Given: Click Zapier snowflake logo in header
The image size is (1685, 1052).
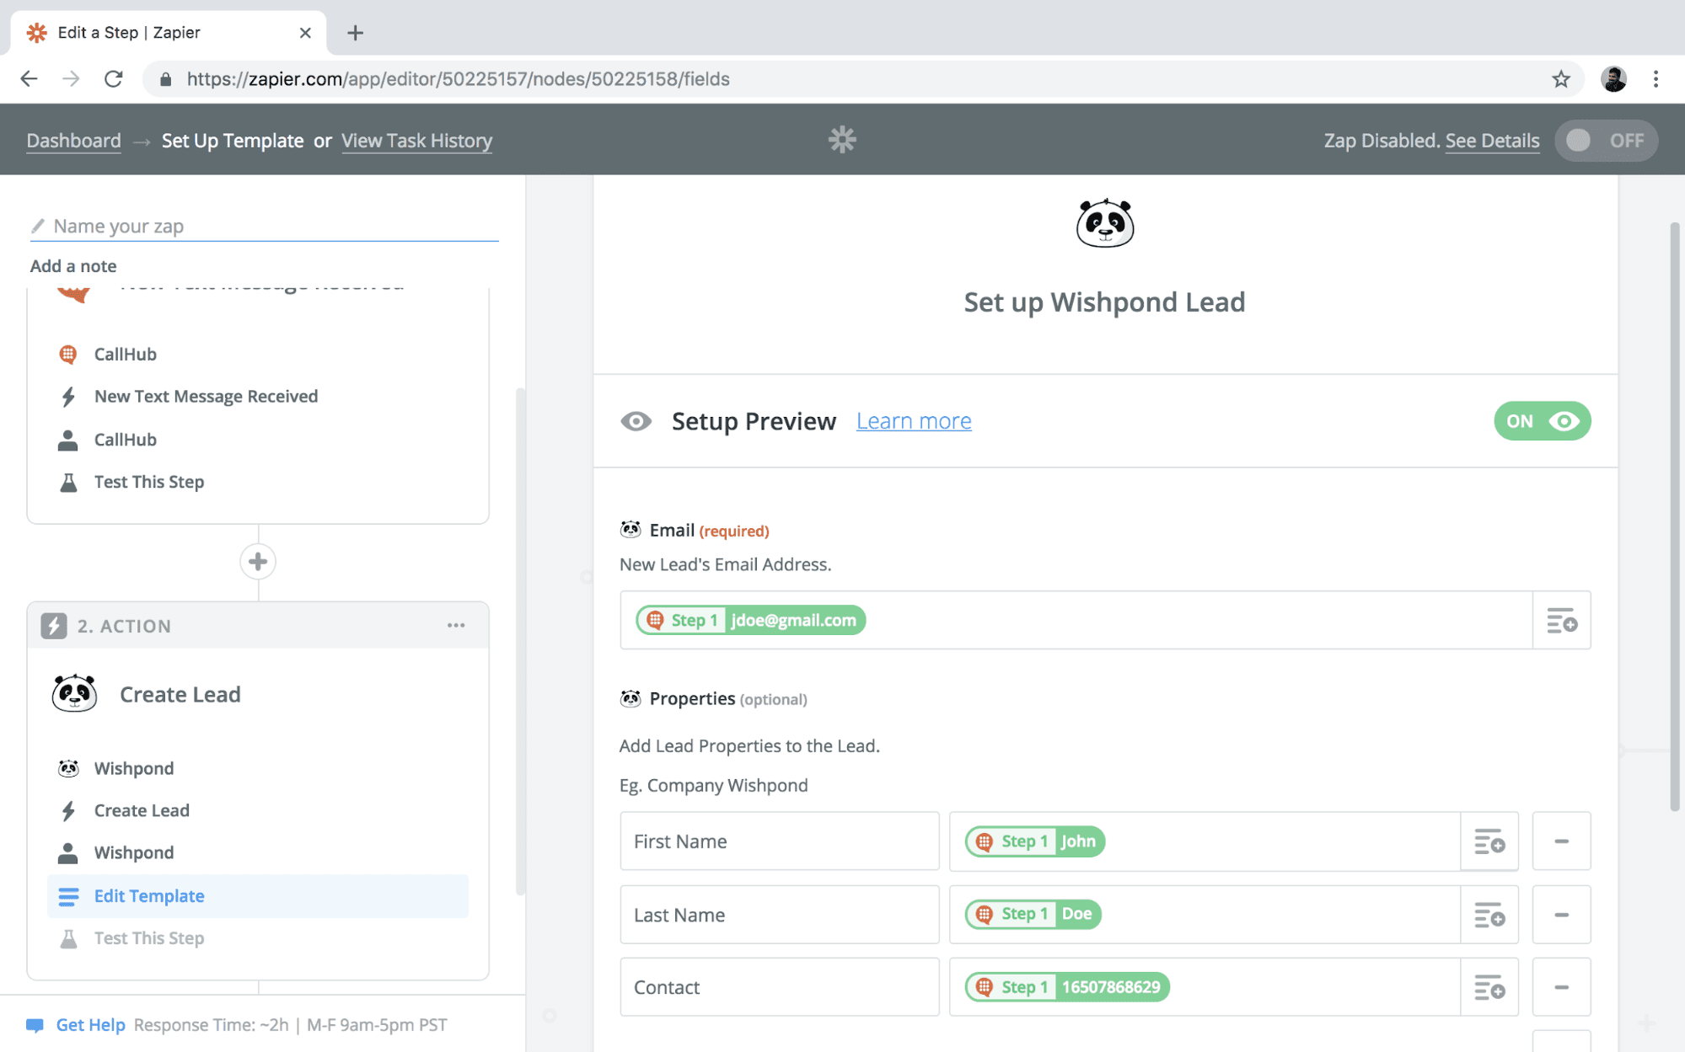Looking at the screenshot, I should pos(841,140).
